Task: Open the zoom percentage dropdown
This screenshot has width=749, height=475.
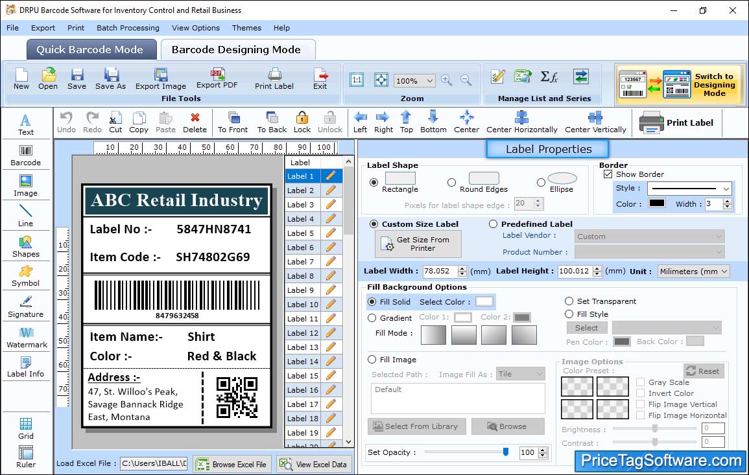Action: tap(429, 80)
